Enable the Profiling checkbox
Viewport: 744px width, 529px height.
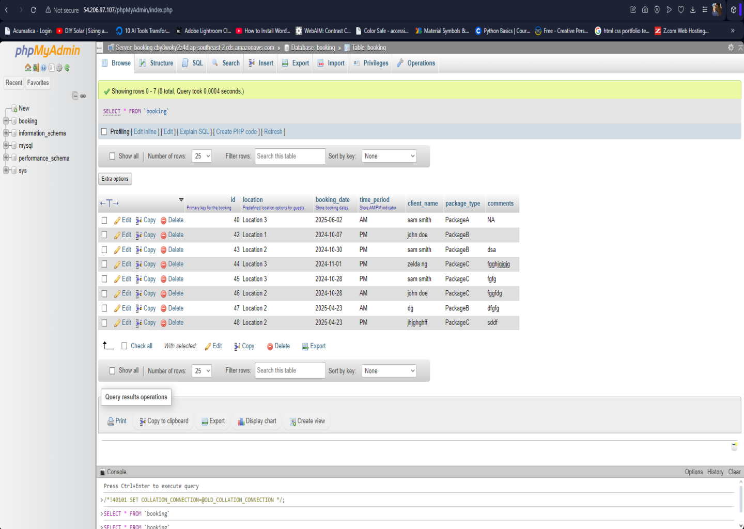click(x=104, y=132)
